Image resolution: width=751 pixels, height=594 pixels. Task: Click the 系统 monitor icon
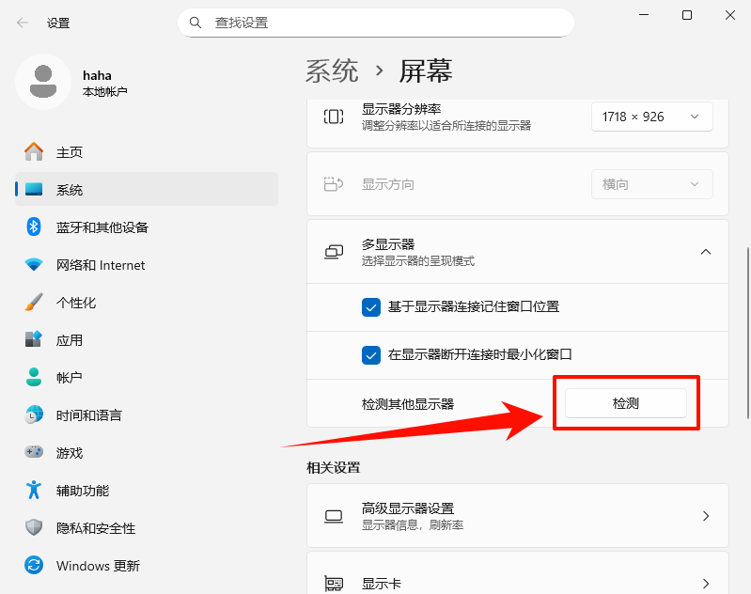click(x=34, y=189)
